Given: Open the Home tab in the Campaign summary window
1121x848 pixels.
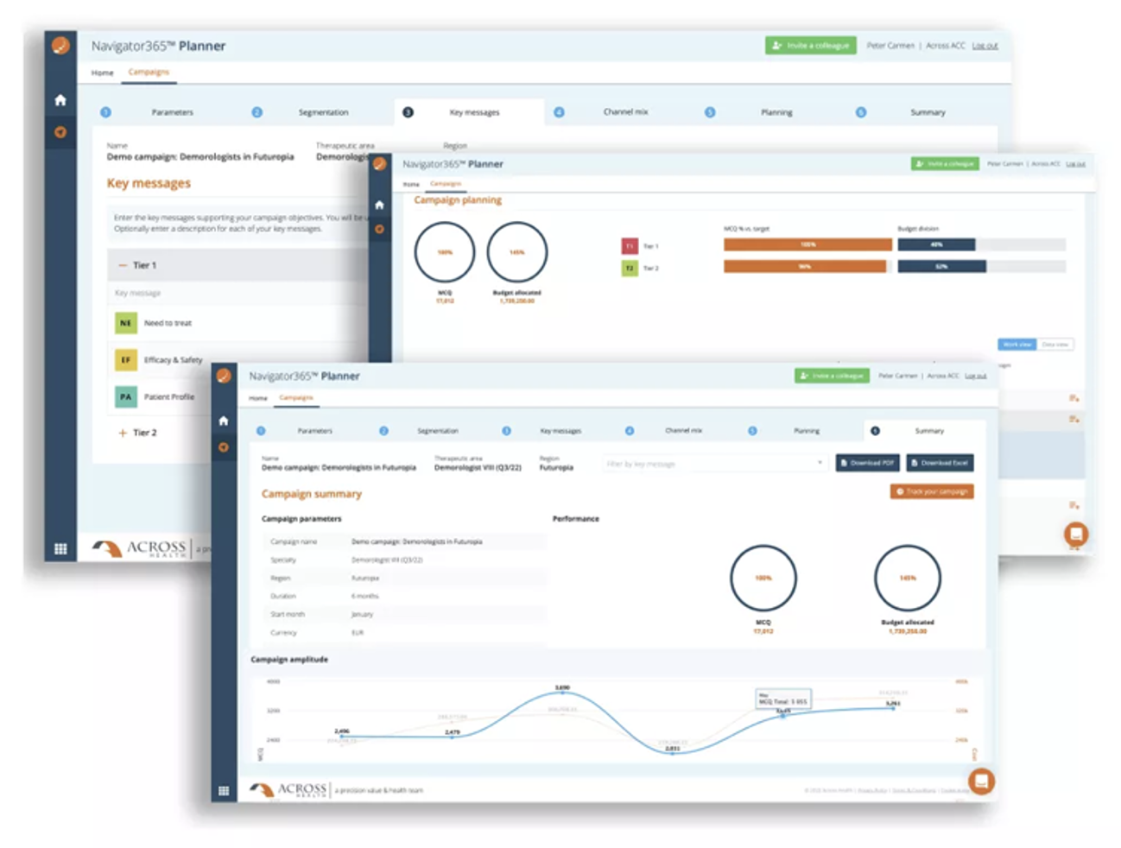Looking at the screenshot, I should pos(258,398).
